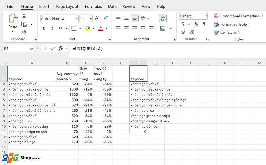The width and height of the screenshot is (266, 165).
Task: Increase the cell indent
Action: [x=151, y=28]
